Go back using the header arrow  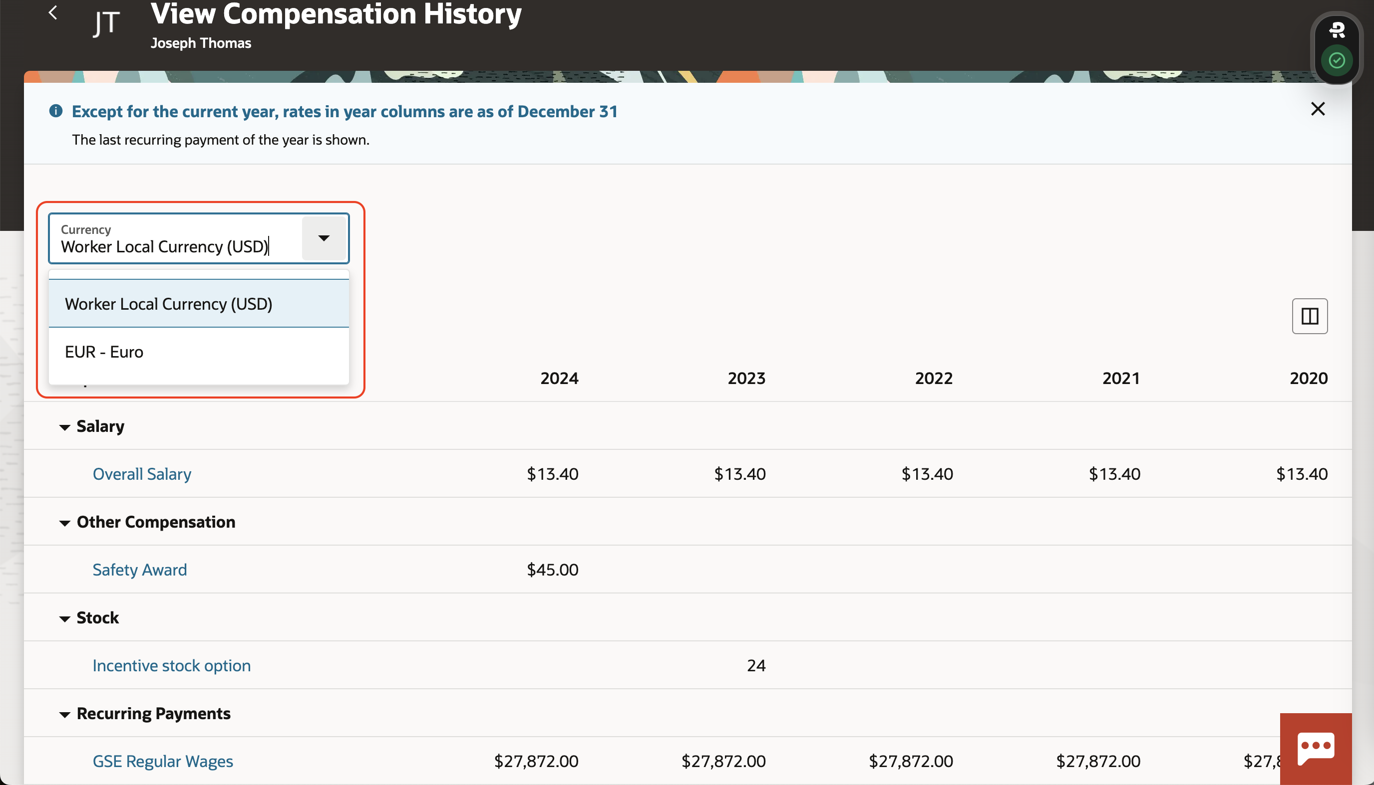point(53,13)
